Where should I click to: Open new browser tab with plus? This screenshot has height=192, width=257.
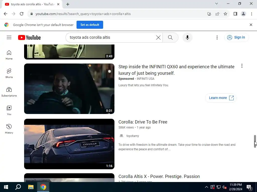[68, 4]
